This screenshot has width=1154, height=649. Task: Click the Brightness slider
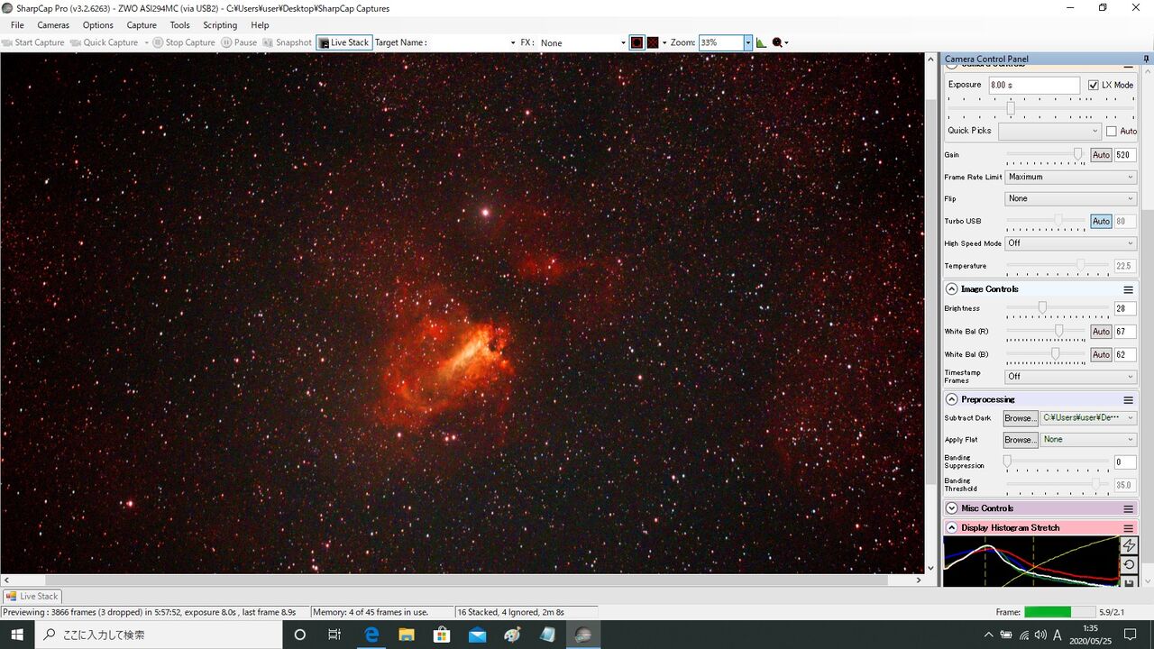tap(1057, 308)
